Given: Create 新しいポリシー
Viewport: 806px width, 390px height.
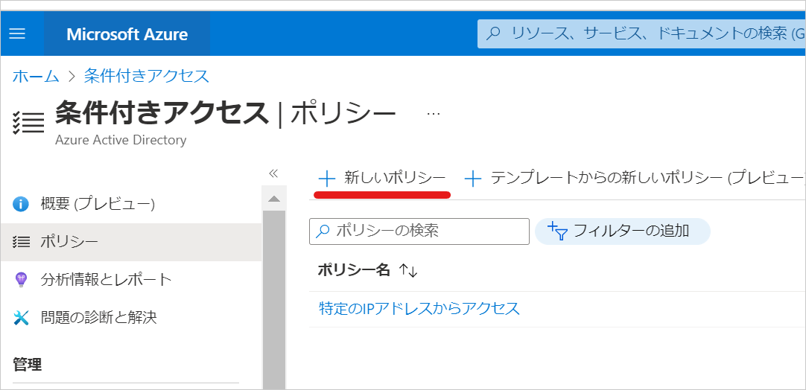Looking at the screenshot, I should tap(382, 179).
